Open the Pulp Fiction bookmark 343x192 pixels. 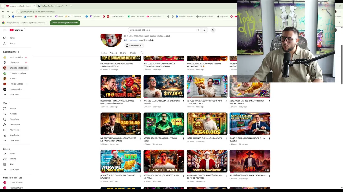[x=223, y=17]
